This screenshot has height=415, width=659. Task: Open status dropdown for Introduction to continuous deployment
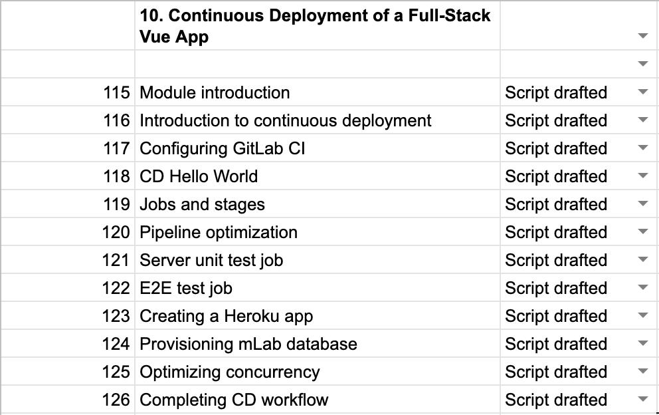(642, 120)
